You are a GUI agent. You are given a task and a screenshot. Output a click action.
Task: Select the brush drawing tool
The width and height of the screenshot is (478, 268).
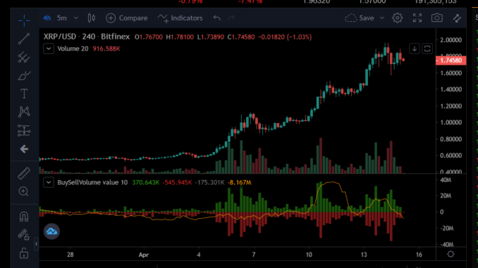tap(24, 75)
